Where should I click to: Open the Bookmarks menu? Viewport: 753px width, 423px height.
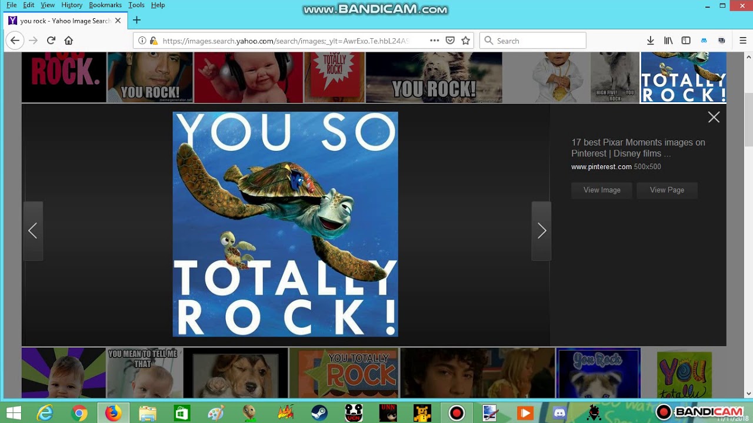tap(105, 5)
